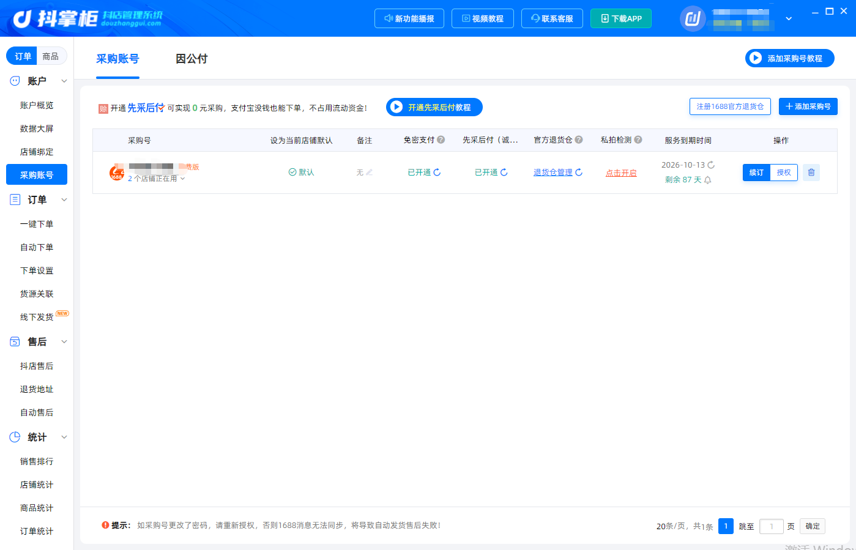Click the 售后 section icon in sidebar
Image resolution: width=856 pixels, height=550 pixels.
click(x=15, y=341)
